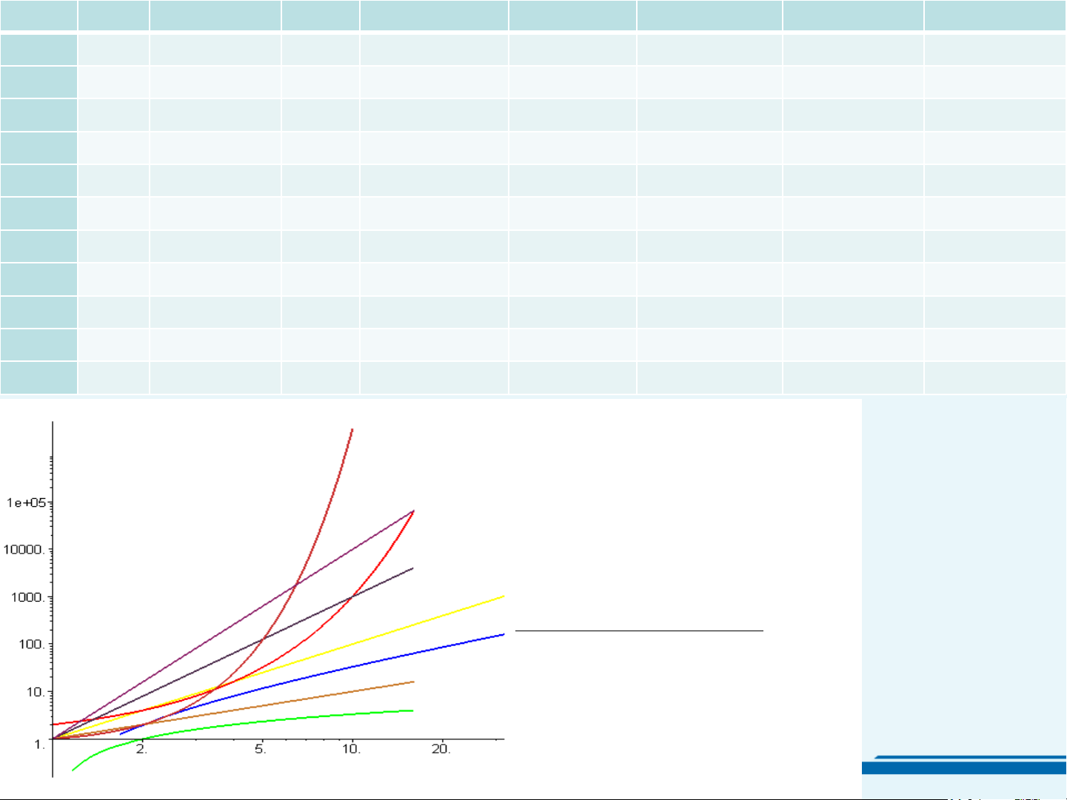Select the bottom-left cell of the table
1067x800 pixels.
tap(39, 377)
